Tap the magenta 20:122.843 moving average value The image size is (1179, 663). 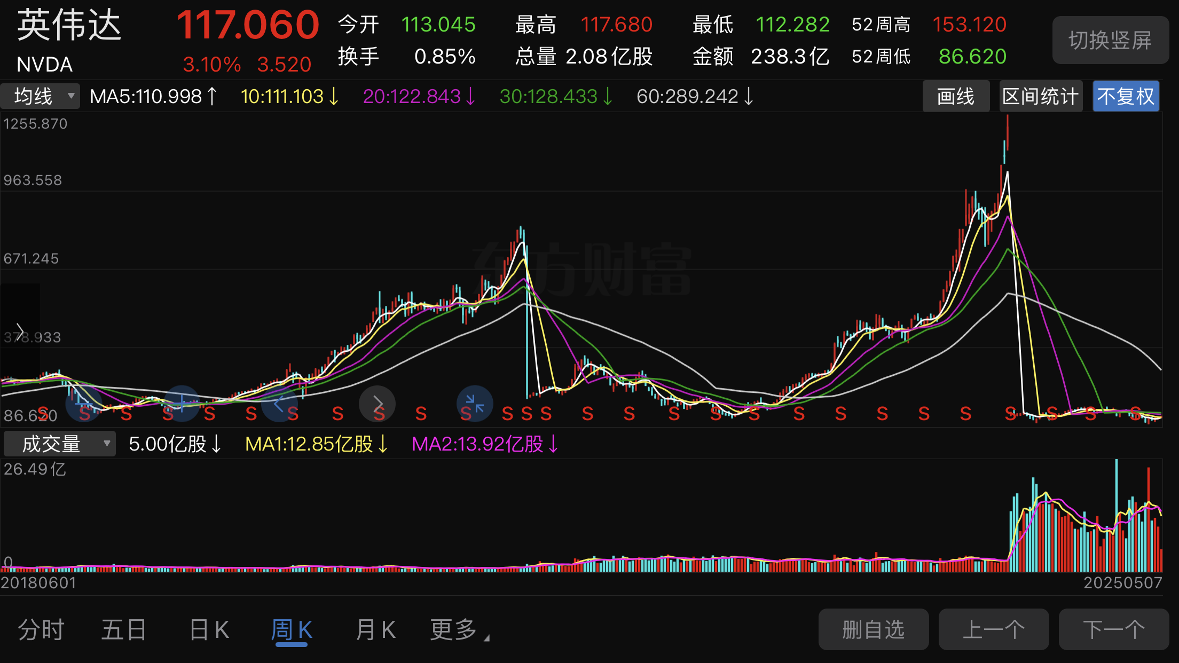(419, 97)
